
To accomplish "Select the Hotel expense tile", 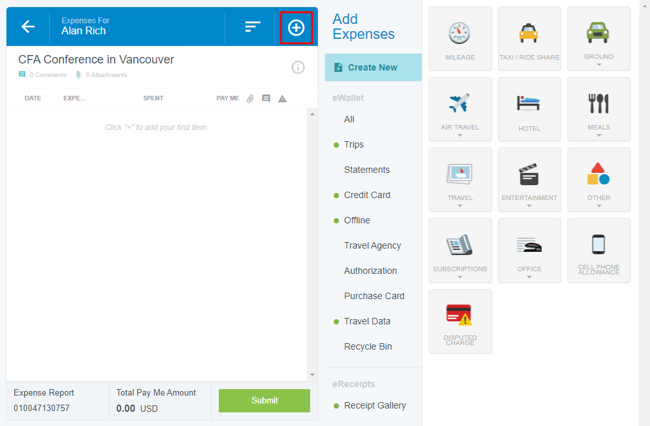I will [x=529, y=109].
